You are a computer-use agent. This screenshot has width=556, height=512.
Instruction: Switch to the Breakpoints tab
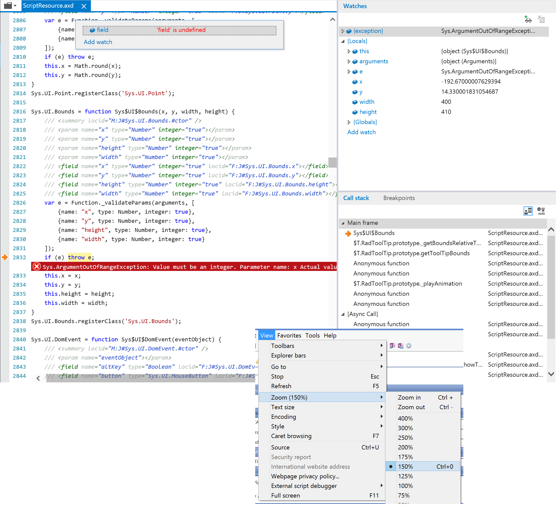(x=399, y=198)
